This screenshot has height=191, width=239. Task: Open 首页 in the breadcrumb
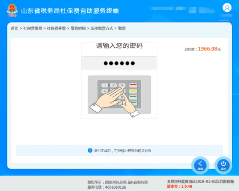[15, 28]
